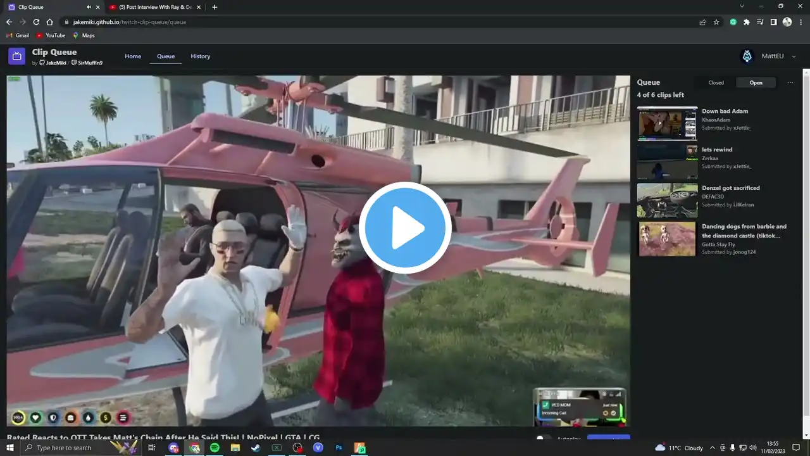Share this page using the share icon
Image resolution: width=810 pixels, height=456 pixels.
coord(702,22)
